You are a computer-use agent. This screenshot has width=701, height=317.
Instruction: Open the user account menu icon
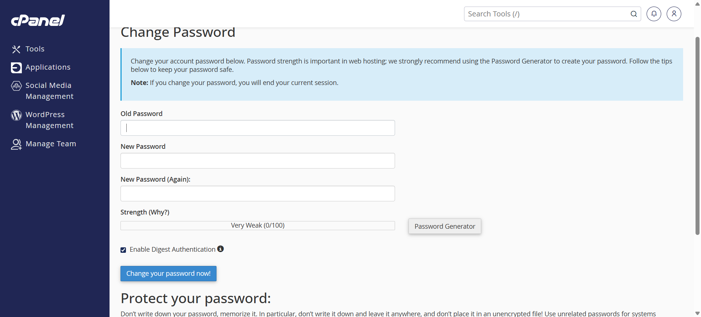[674, 14]
